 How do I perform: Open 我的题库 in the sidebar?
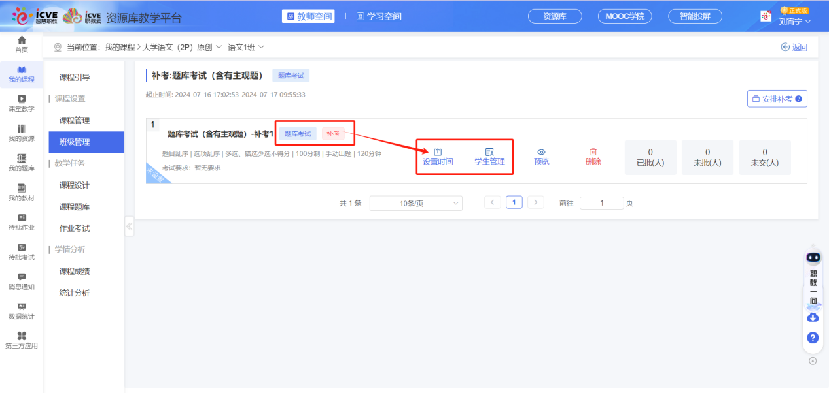click(x=22, y=162)
